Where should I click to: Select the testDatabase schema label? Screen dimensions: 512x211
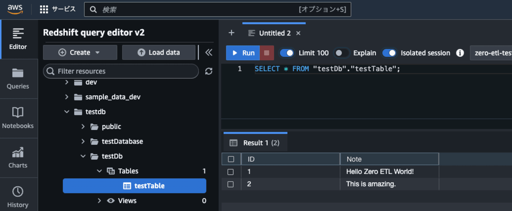click(122, 141)
